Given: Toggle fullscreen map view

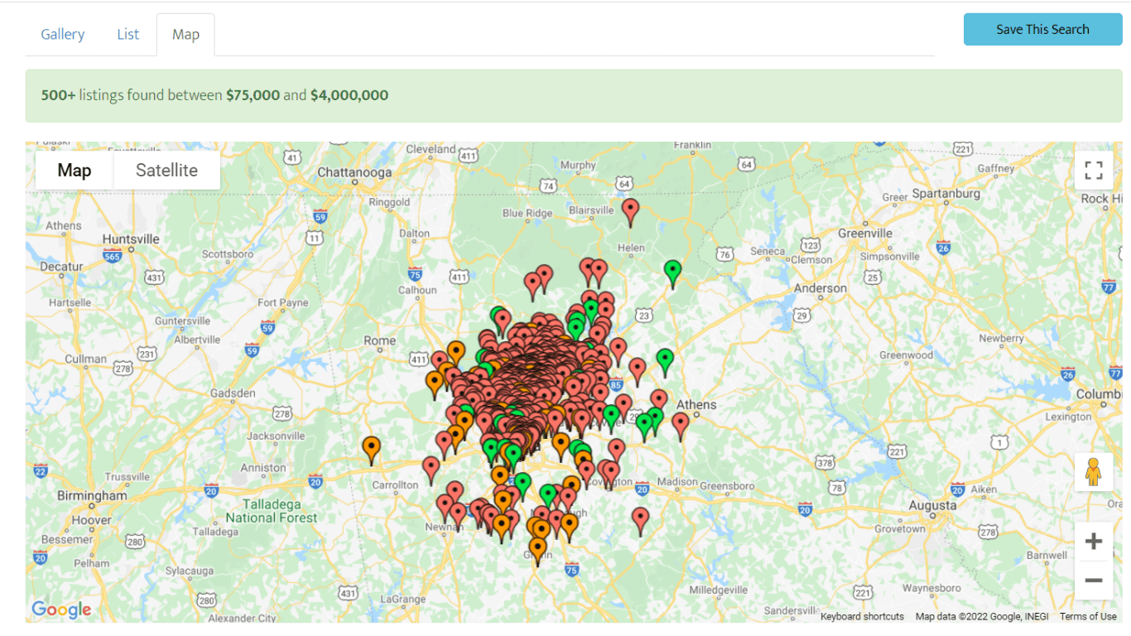Looking at the screenshot, I should (x=1093, y=171).
